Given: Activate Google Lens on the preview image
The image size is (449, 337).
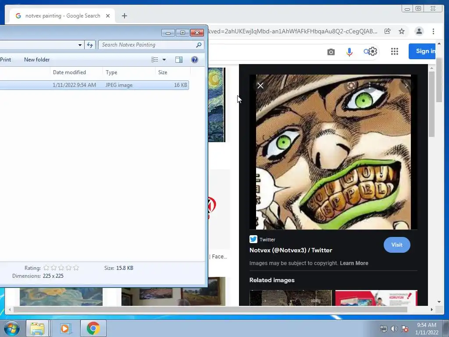Looking at the screenshot, I should click(351, 86).
